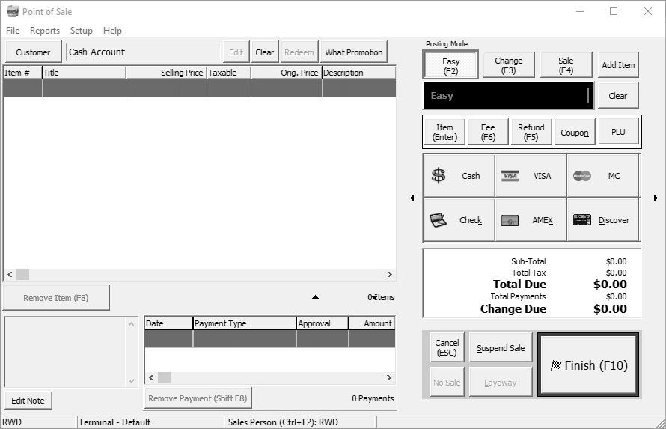Click Remove Item (F8) button
Image resolution: width=666 pixels, height=429 pixels.
pyautogui.click(x=56, y=298)
